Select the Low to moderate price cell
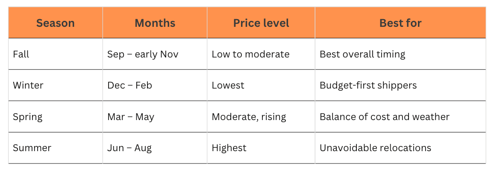 click(261, 54)
